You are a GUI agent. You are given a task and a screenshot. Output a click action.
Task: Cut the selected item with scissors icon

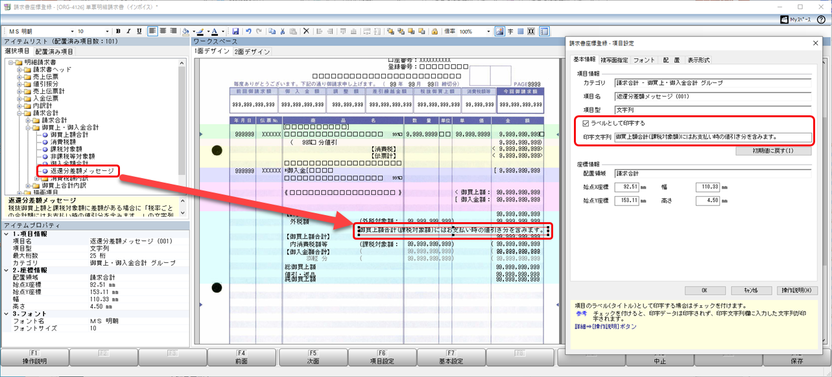pyautogui.click(x=283, y=31)
